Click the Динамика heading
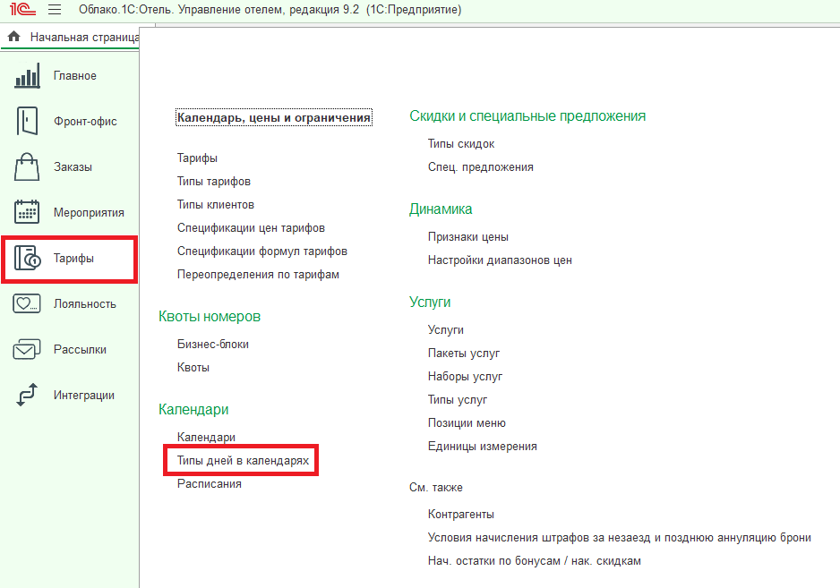The image size is (840, 588). coord(441,209)
